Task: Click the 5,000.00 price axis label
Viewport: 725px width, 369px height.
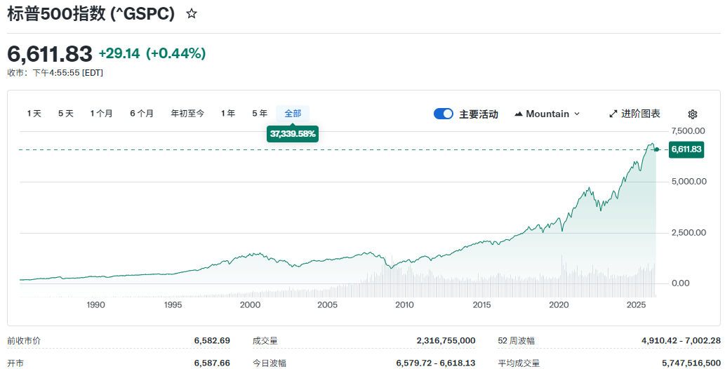Action: tap(689, 181)
